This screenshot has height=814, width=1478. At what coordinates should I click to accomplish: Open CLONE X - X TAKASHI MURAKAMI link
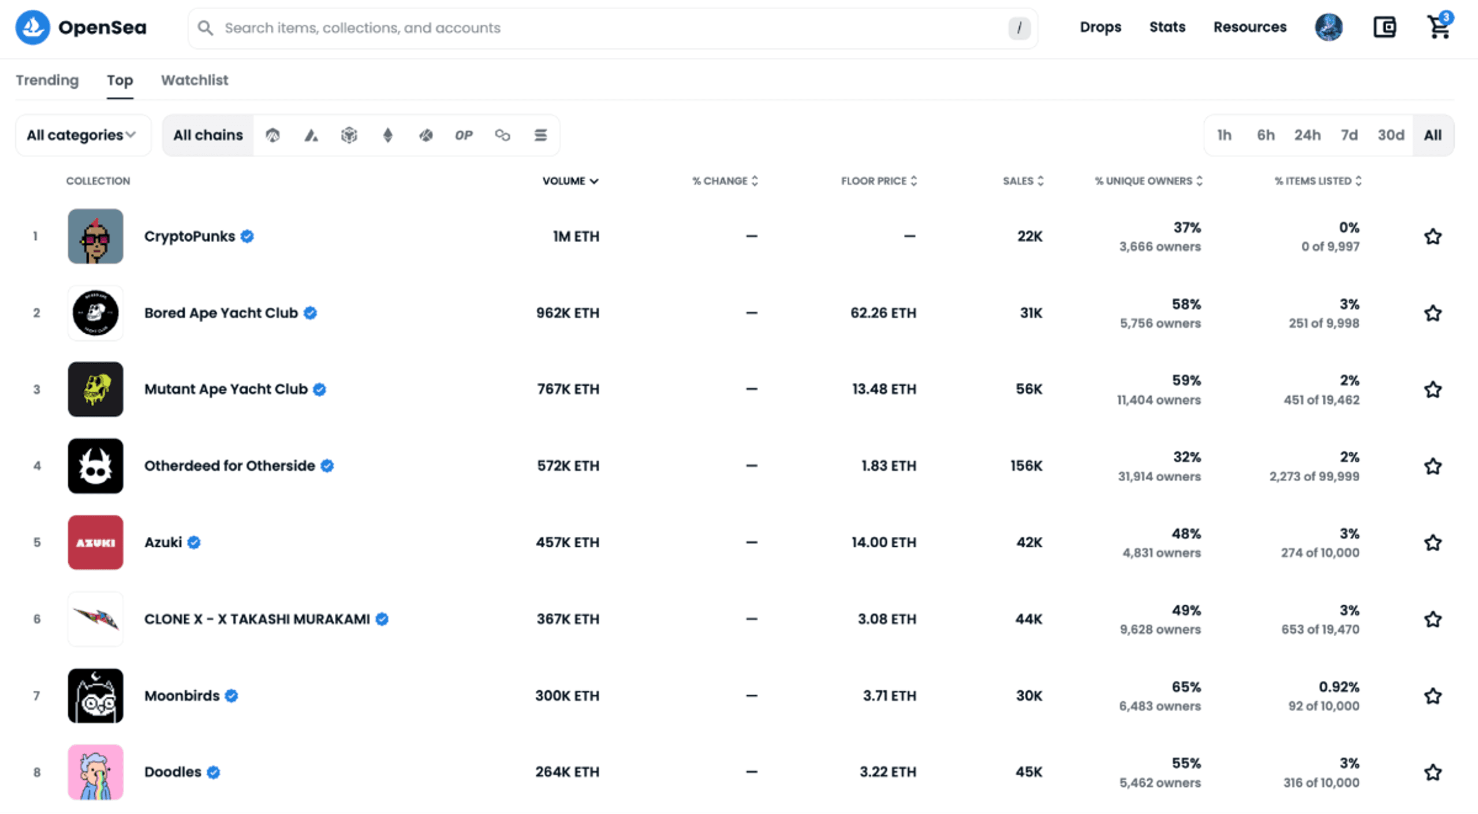pyautogui.click(x=257, y=619)
